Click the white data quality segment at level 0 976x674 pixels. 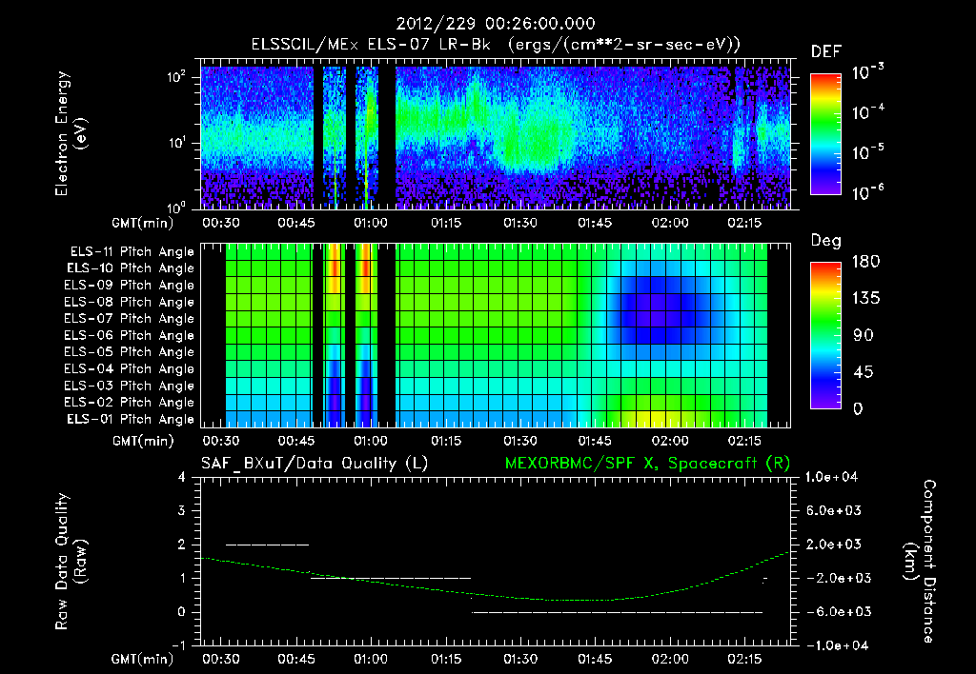point(617,612)
